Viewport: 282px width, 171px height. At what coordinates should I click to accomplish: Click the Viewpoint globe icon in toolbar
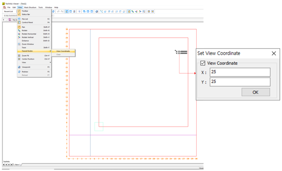point(97,11)
